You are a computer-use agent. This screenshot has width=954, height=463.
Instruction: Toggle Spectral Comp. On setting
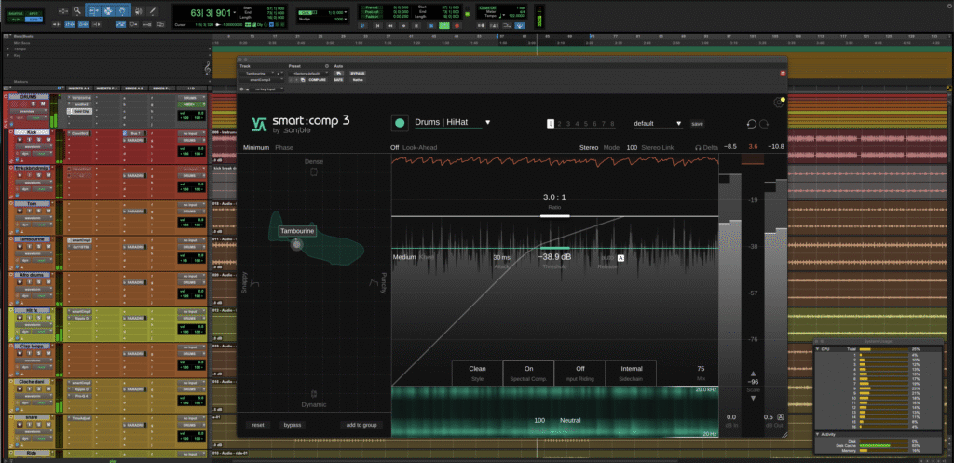click(x=528, y=373)
